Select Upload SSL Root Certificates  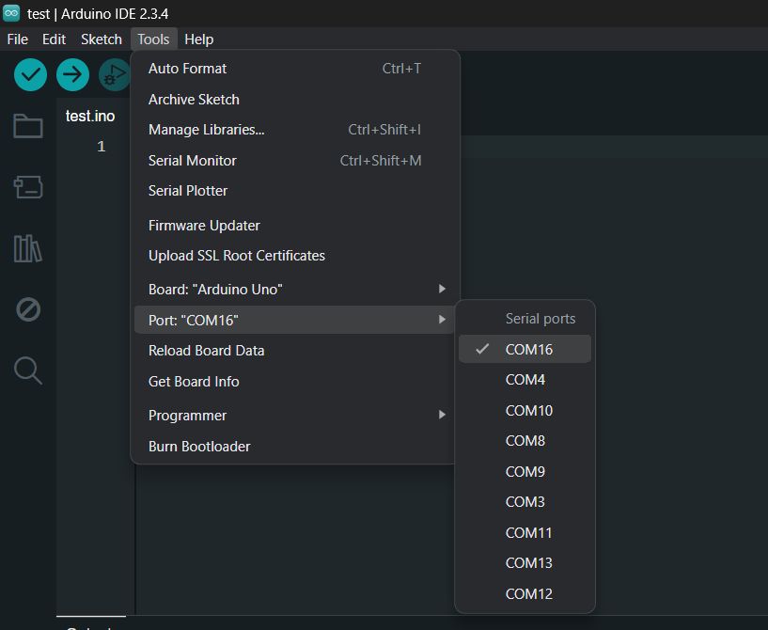(x=295, y=256)
